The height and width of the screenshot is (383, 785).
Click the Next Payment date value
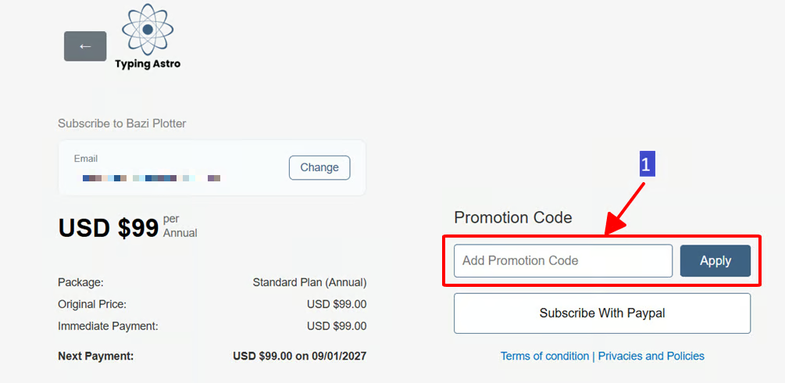299,356
